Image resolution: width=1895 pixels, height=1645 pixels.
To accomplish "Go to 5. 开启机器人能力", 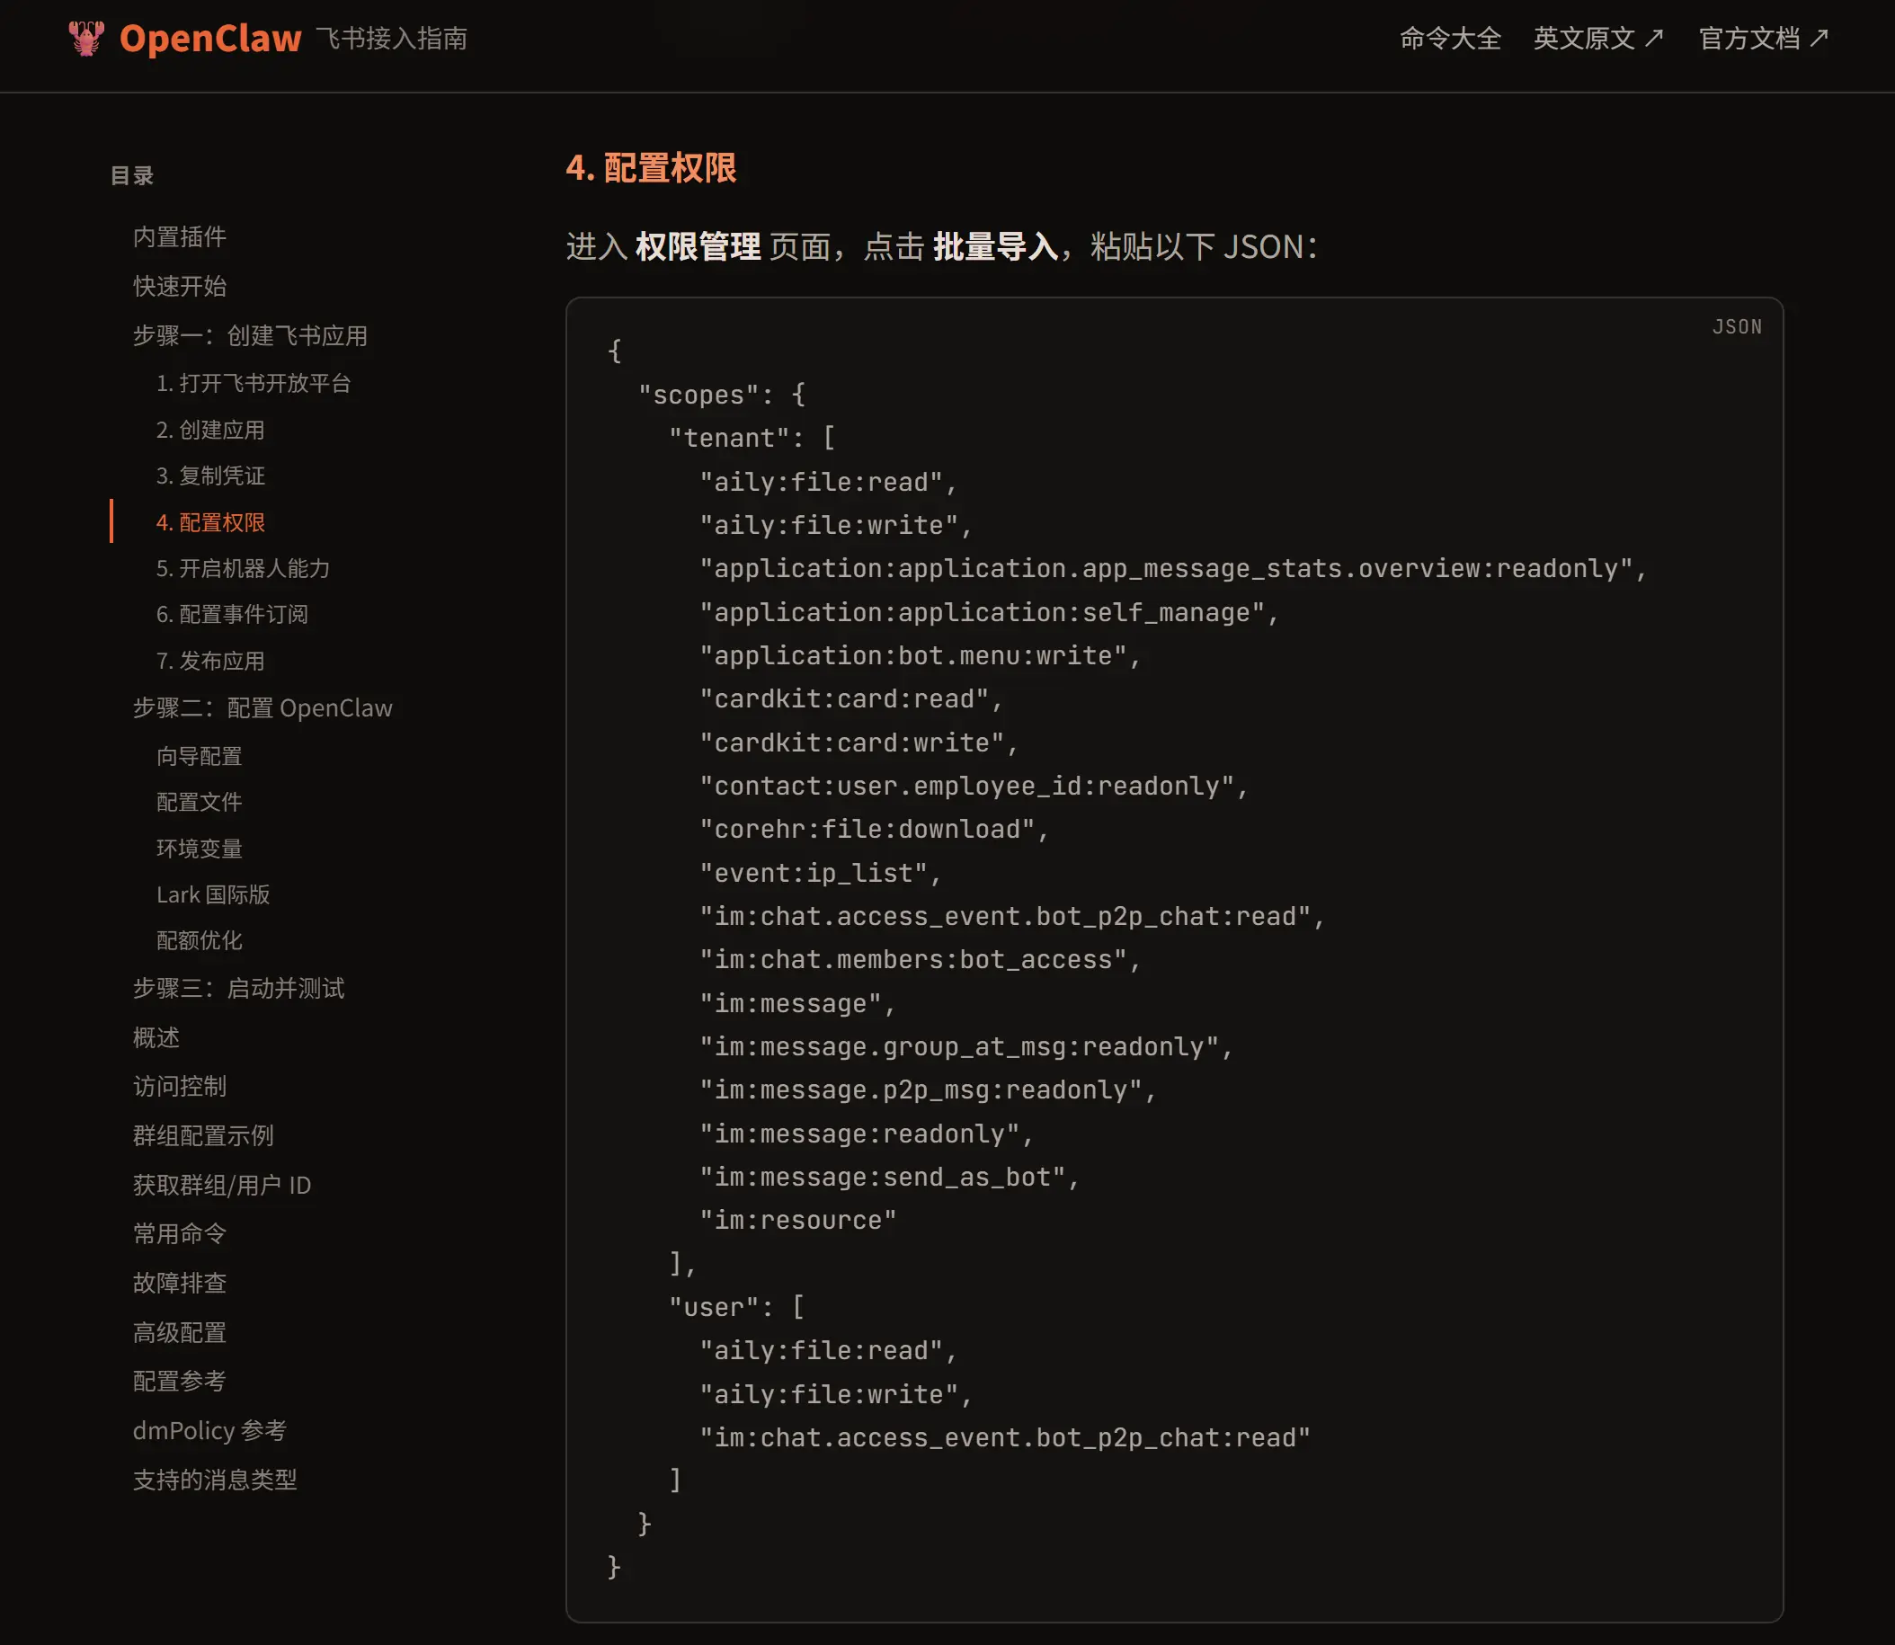I will pyautogui.click(x=243, y=568).
